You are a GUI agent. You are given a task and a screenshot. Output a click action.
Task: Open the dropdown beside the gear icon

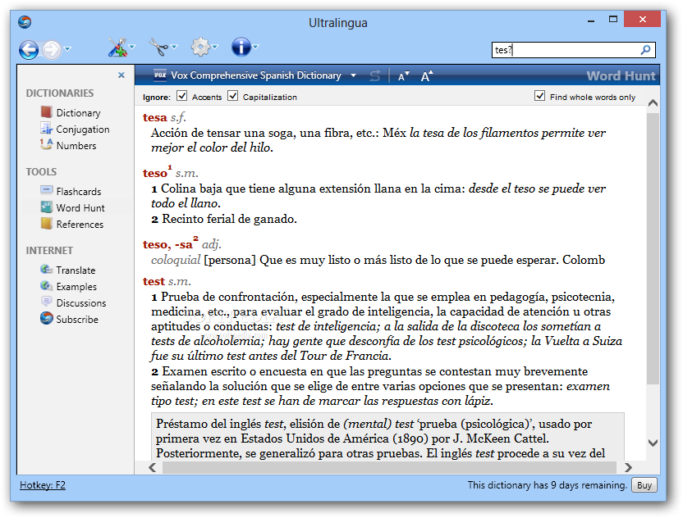coord(215,47)
